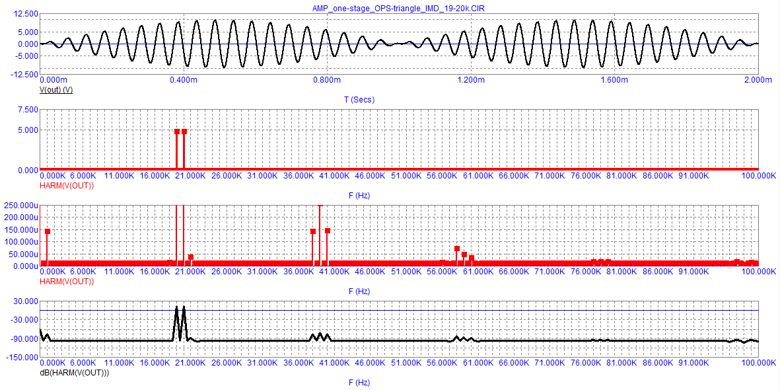Click the 250.000u scale value
The height and width of the screenshot is (390, 780).
pyautogui.click(x=21, y=205)
